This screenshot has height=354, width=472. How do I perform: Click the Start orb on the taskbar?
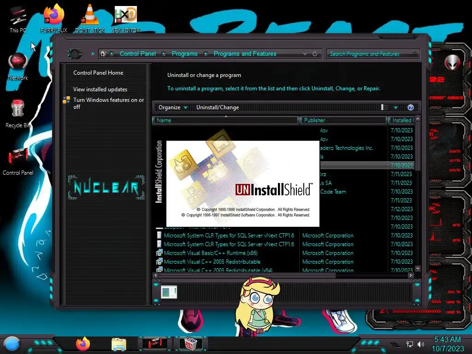[12, 344]
